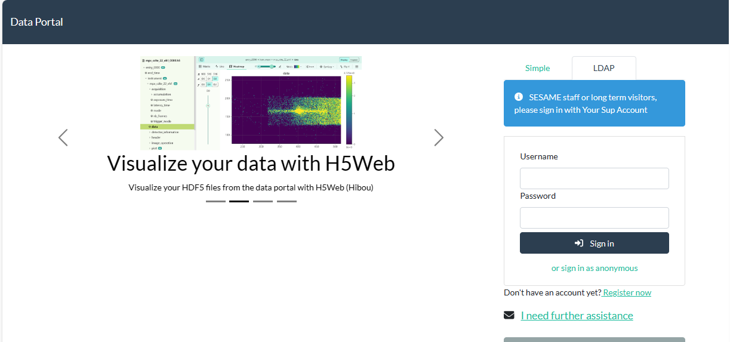Open 'I need further assistance' link

577,316
